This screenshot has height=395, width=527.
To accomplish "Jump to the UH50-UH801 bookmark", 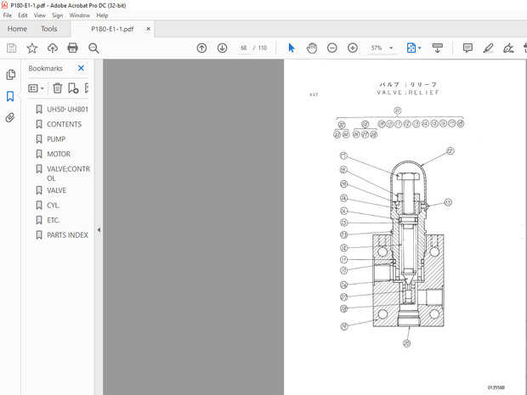I will [x=67, y=110].
